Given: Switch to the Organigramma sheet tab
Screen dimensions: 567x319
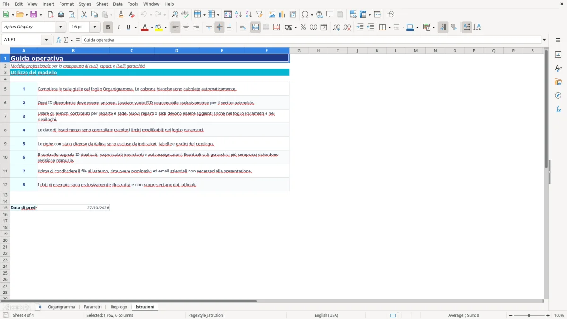Looking at the screenshot, I should coord(61,307).
